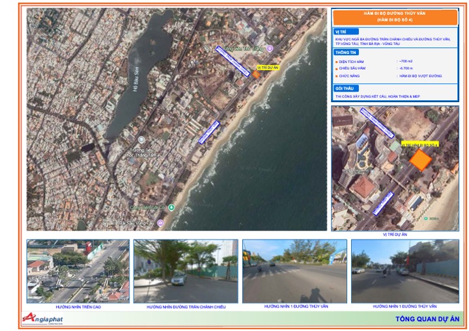
Task: Click the map pin icon above Trường tiểu học Thắng Tam
Action: tap(141, 139)
